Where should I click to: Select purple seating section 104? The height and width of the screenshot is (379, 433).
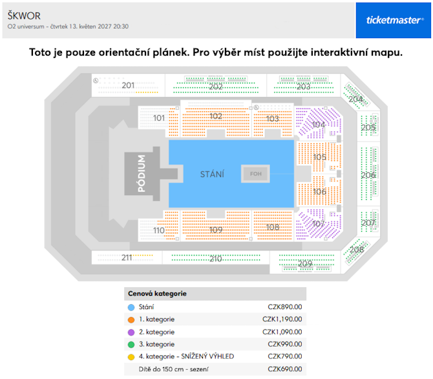point(319,124)
